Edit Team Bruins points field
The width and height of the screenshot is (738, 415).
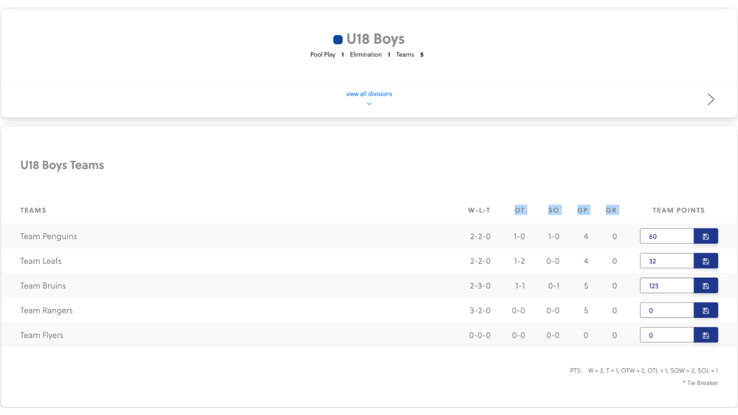tap(667, 286)
